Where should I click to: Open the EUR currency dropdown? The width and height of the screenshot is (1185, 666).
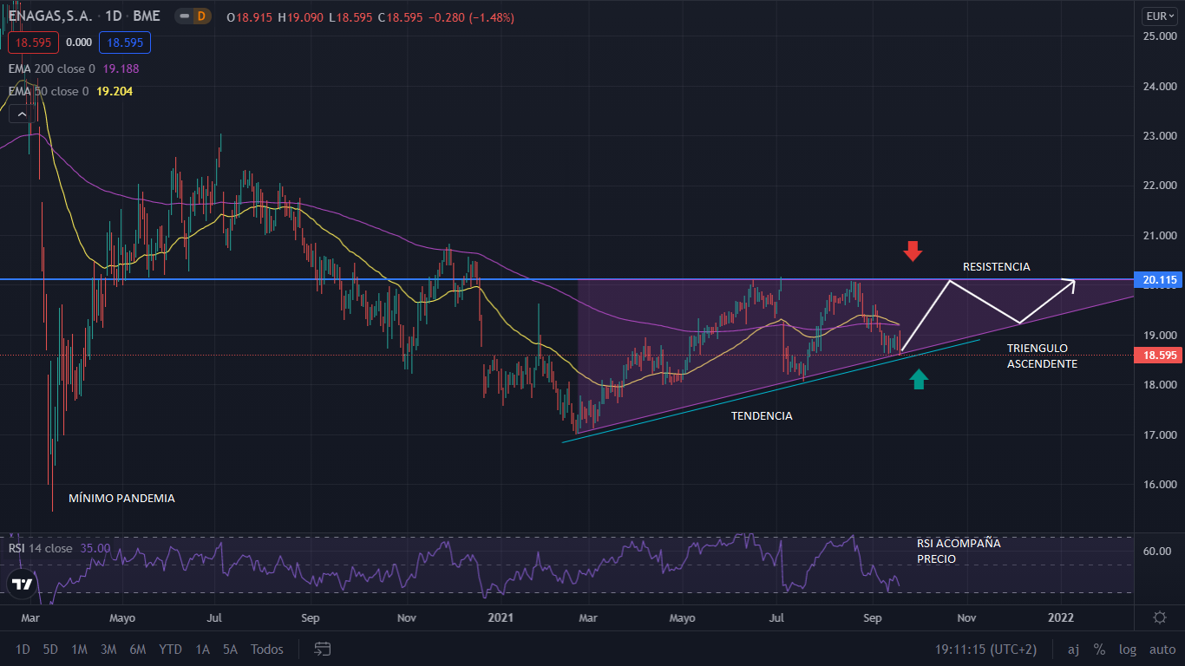coord(1159,16)
